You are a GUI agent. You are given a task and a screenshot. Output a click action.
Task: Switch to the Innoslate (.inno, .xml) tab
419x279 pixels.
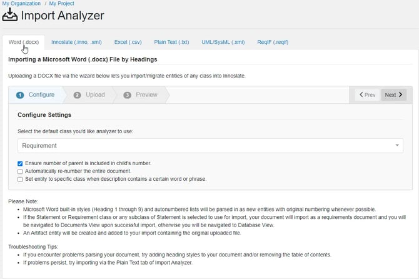click(x=76, y=42)
